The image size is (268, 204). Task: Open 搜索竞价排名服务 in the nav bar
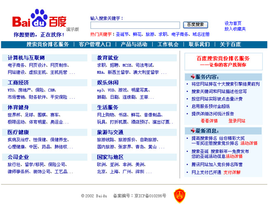(x=48, y=45)
